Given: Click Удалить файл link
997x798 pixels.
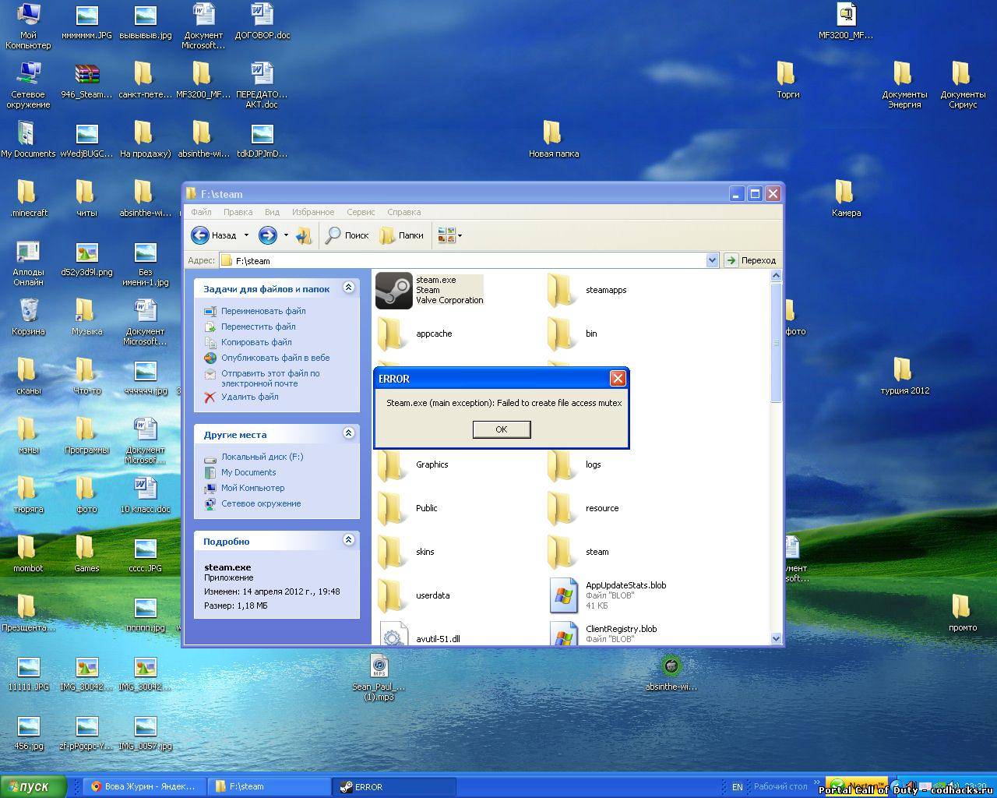Looking at the screenshot, I should coord(249,397).
